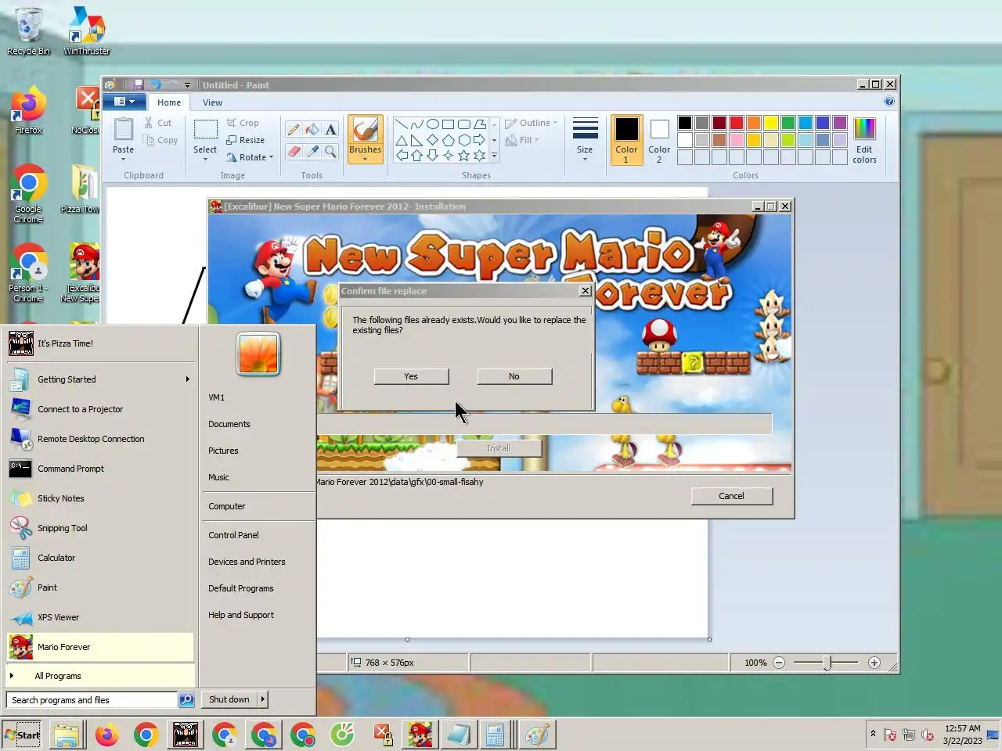The width and height of the screenshot is (1002, 751).
Task: Select the Text tool in Paint
Action: point(330,130)
